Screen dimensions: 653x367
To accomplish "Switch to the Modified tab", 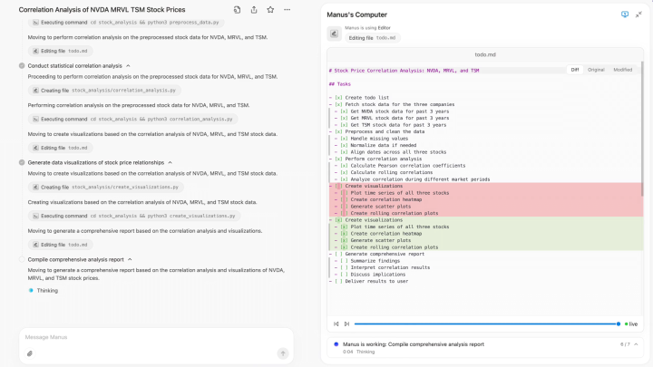I will pos(623,70).
